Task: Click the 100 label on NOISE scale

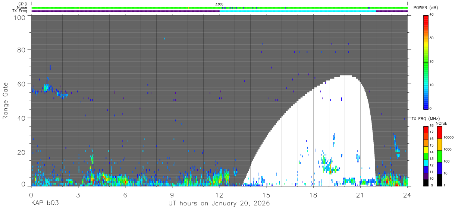Action: point(446,162)
